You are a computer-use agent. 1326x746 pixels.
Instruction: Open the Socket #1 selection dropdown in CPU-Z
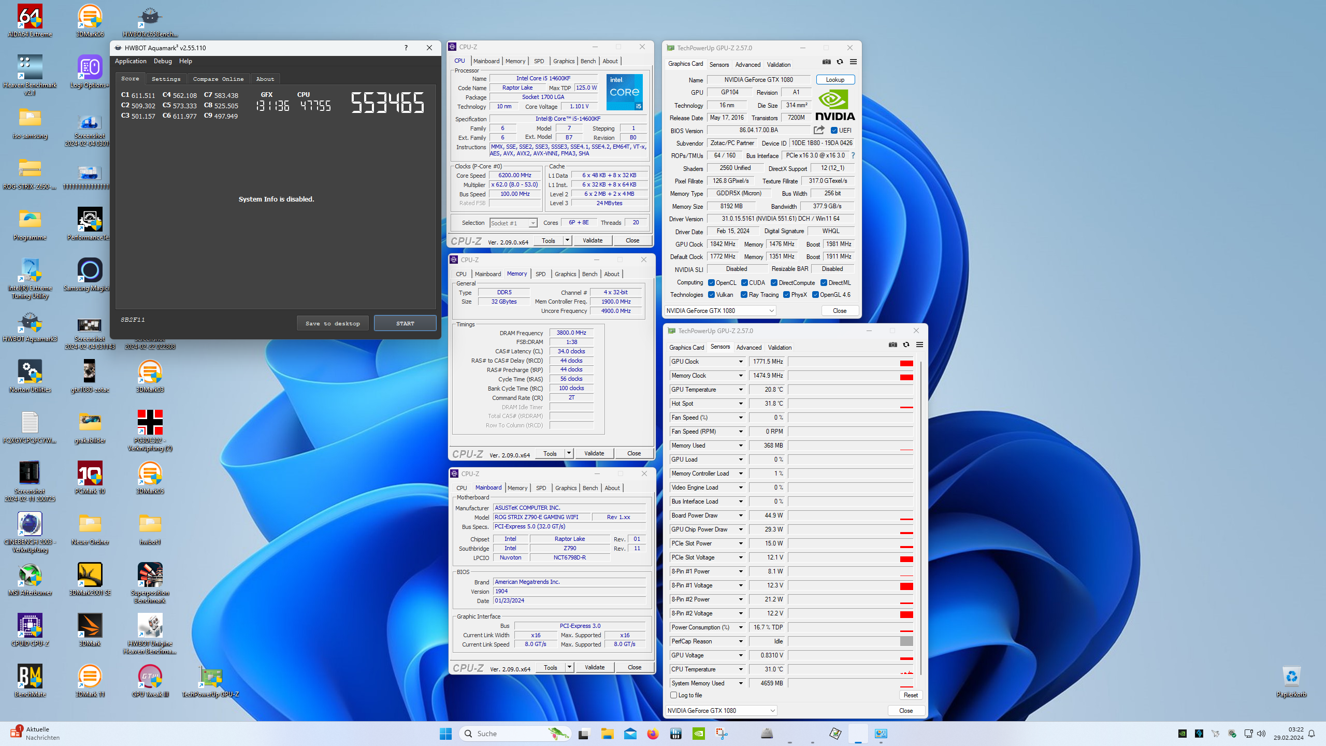(x=513, y=223)
